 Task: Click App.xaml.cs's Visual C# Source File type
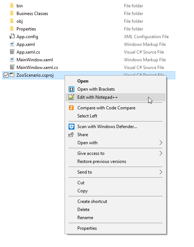tap(144, 52)
